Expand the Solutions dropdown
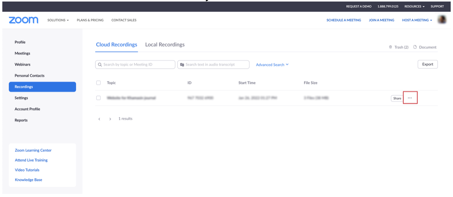Viewport: 453px width, 197px height. 58,20
